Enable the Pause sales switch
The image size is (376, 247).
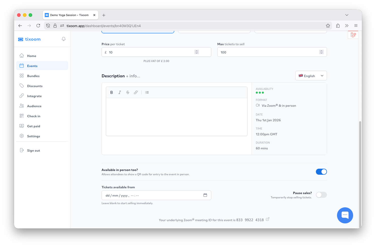tap(321, 195)
